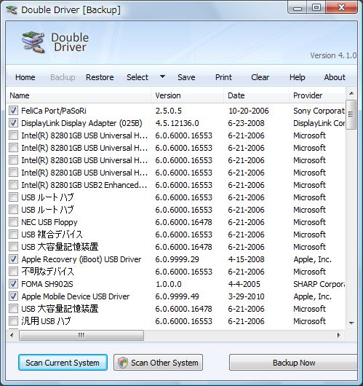This screenshot has height=386, width=363.
Task: Click Print in the toolbar
Action: 223,77
